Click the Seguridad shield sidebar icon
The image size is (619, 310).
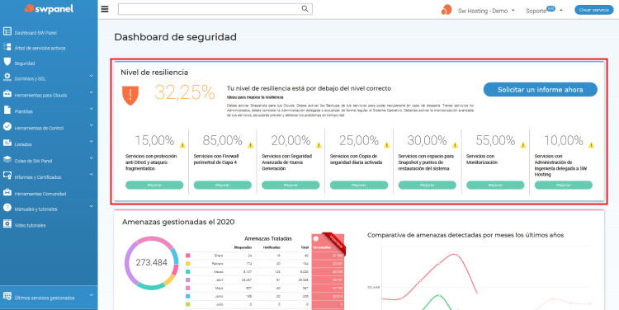pos(7,62)
